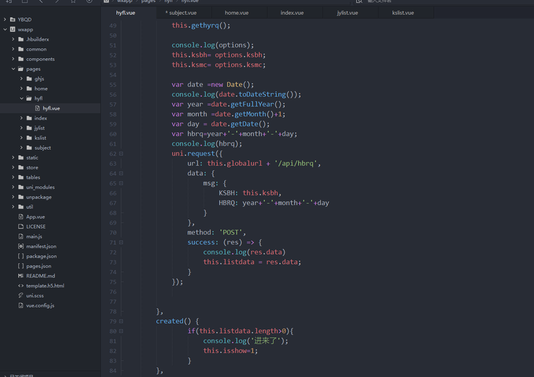Click the components folder icon
The height and width of the screenshot is (377, 534).
tap(21, 59)
